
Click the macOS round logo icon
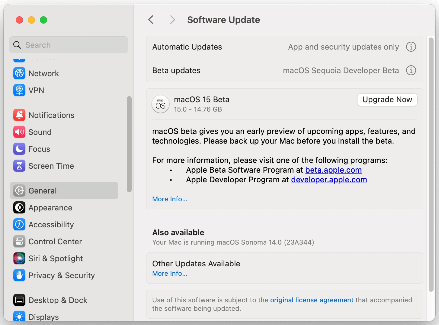(160, 104)
